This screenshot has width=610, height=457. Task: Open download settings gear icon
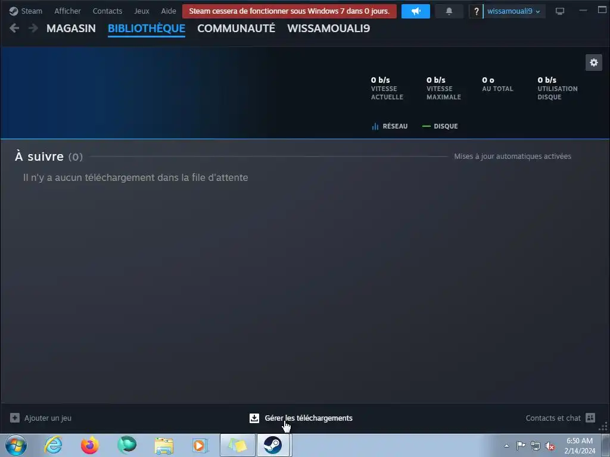(x=594, y=62)
